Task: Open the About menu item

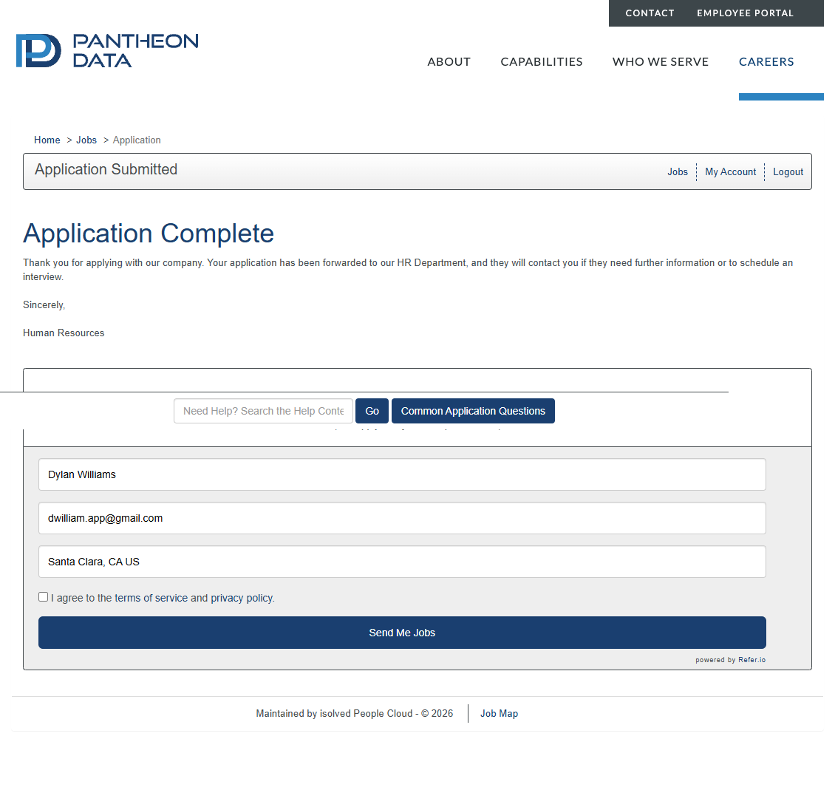Action: (449, 62)
